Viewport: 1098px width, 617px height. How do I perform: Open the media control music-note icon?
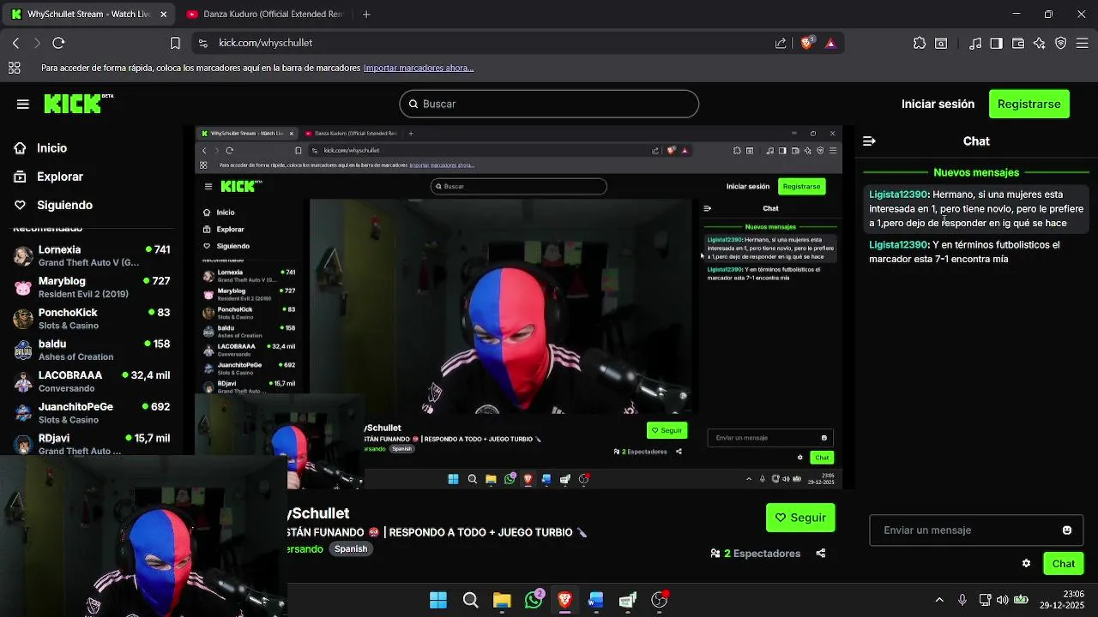click(x=975, y=43)
